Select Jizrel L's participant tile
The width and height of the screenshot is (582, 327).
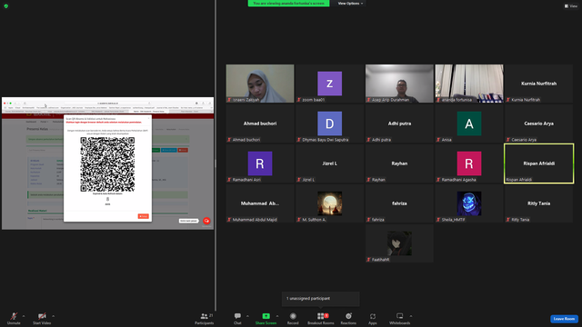(329, 163)
